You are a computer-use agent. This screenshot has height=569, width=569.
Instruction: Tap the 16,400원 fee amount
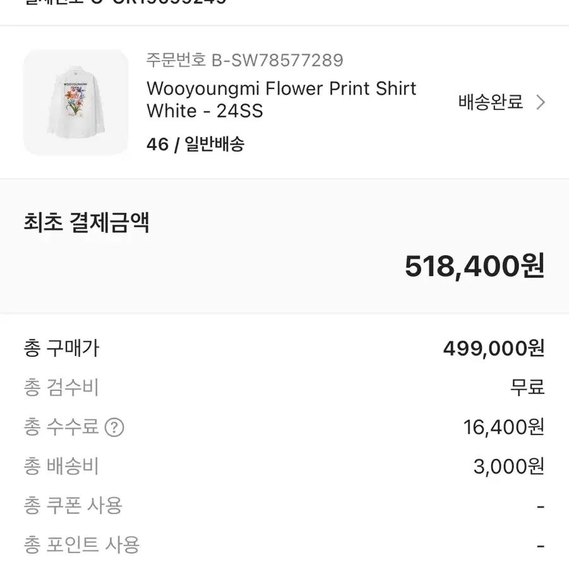[504, 427]
